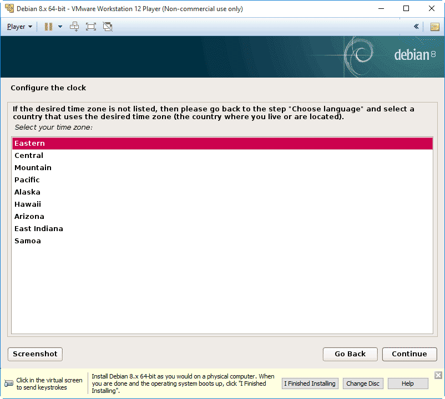The width and height of the screenshot is (445, 399).
Task: Enter full screen mode icon
Action: [x=91, y=27]
